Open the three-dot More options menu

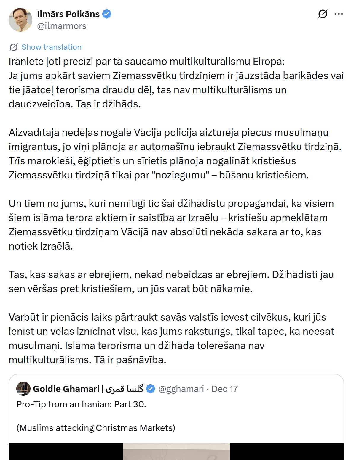coord(339,14)
